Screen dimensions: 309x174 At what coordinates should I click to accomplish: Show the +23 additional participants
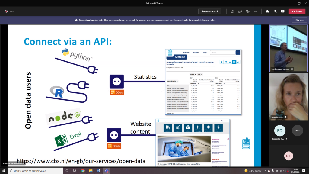[298, 130]
